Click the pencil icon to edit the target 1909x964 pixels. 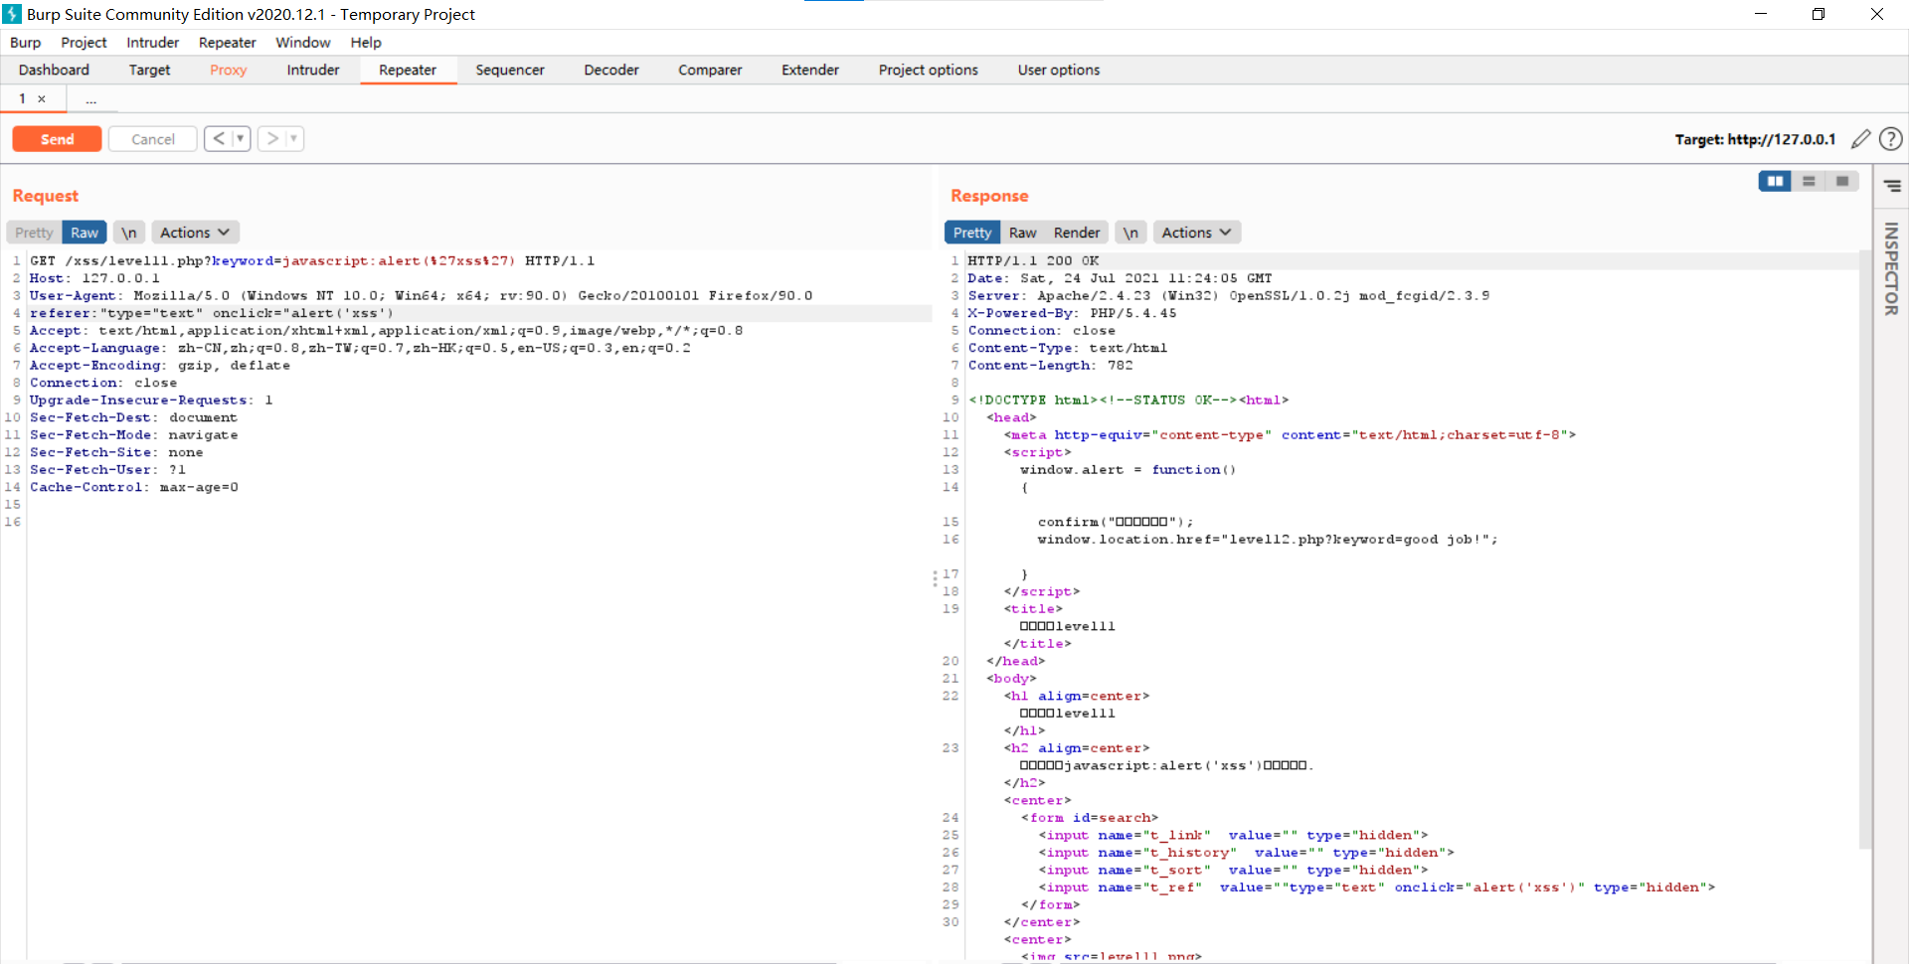[1862, 139]
